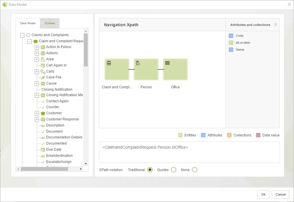The height and width of the screenshot is (202, 294).
Task: Collapse the Claims and Complaints root node
Action: coord(22,35)
